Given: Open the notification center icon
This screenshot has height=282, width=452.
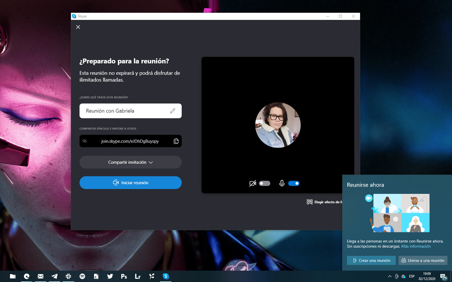Looking at the screenshot, I should coord(443,276).
